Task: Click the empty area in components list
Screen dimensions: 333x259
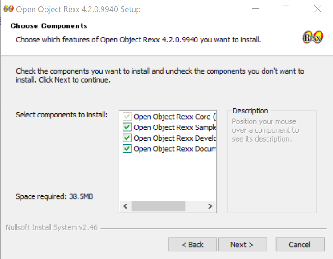Action: click(x=167, y=179)
